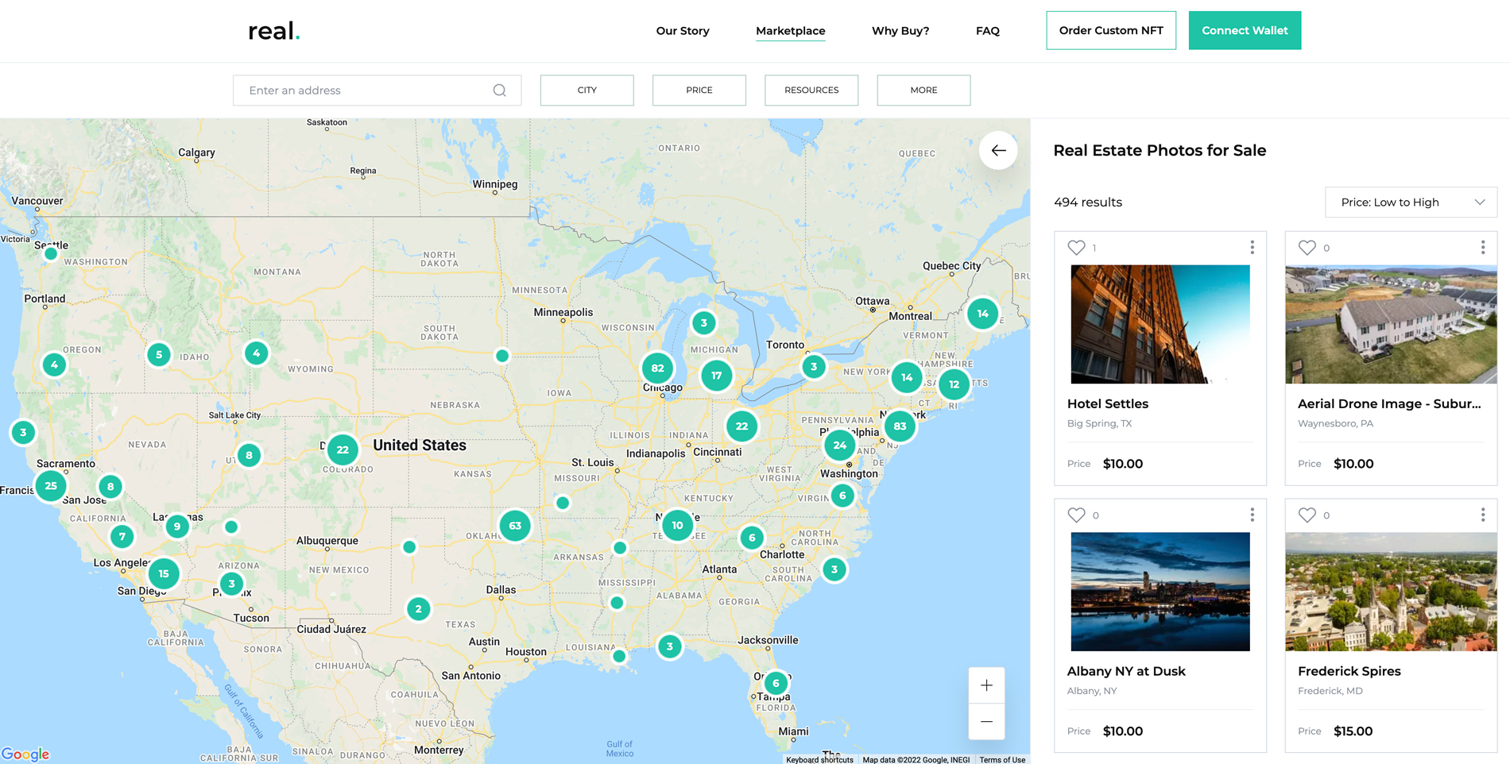Screen dimensions: 1510x764
Task: Click the Connect Wallet button
Action: point(1245,30)
